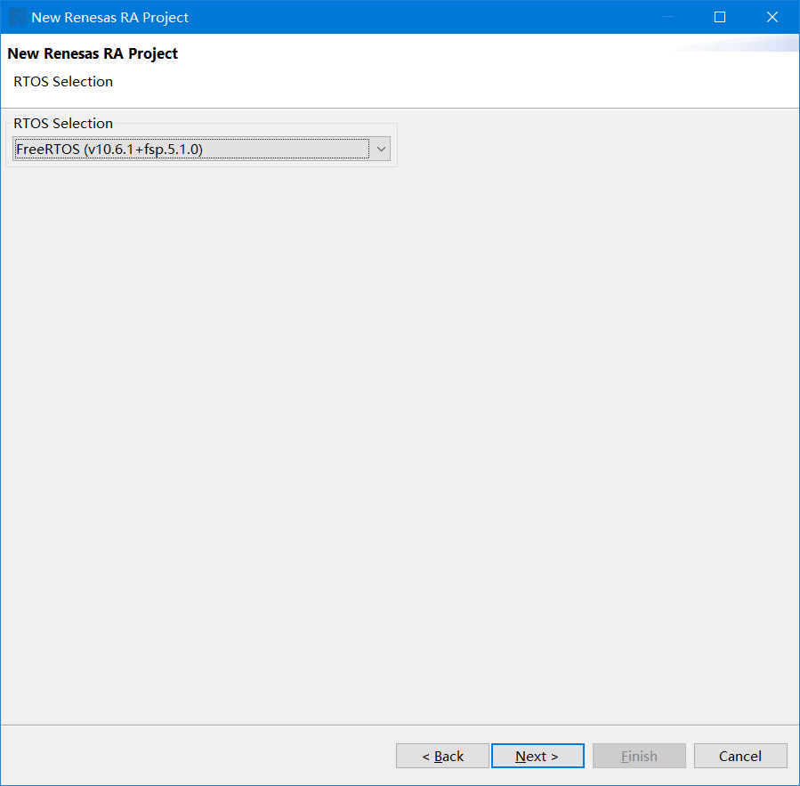Viewport: 800px width, 786px height.
Task: Open the FreeRTOS version RTOS dropdown
Action: coord(201,149)
